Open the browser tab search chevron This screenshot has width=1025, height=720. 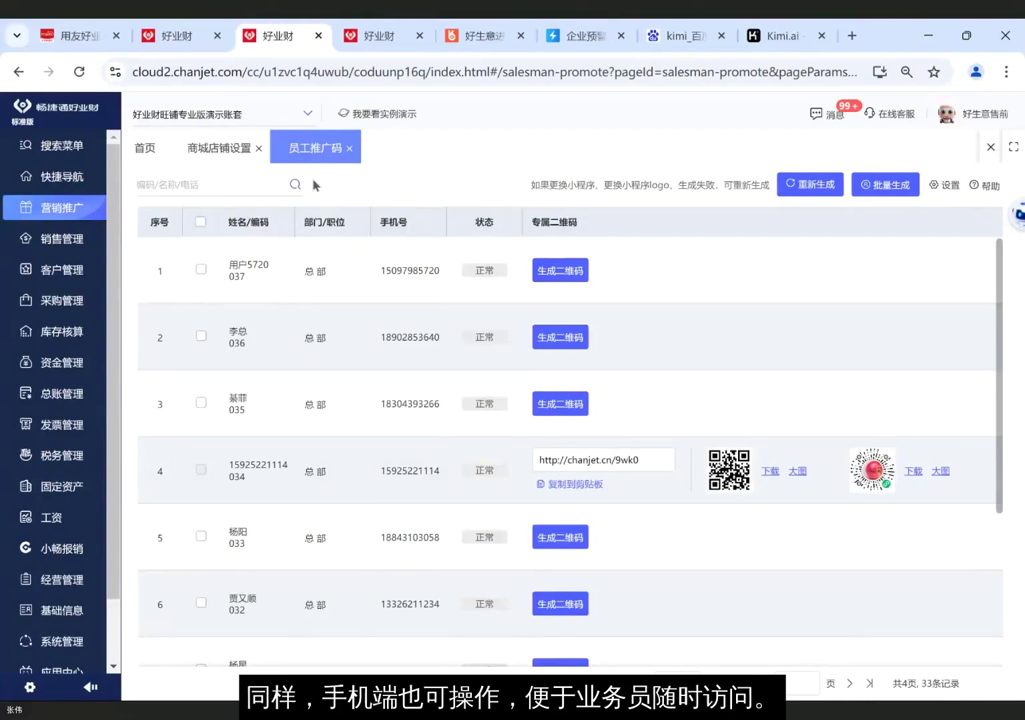coord(17,35)
